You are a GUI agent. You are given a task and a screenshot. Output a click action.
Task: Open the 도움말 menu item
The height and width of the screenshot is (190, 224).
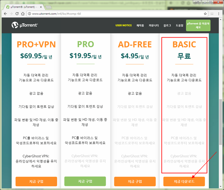[180, 25]
